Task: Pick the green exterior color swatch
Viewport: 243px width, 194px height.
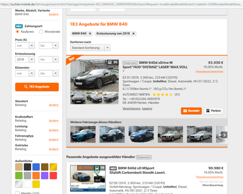Action: click(19, 176)
